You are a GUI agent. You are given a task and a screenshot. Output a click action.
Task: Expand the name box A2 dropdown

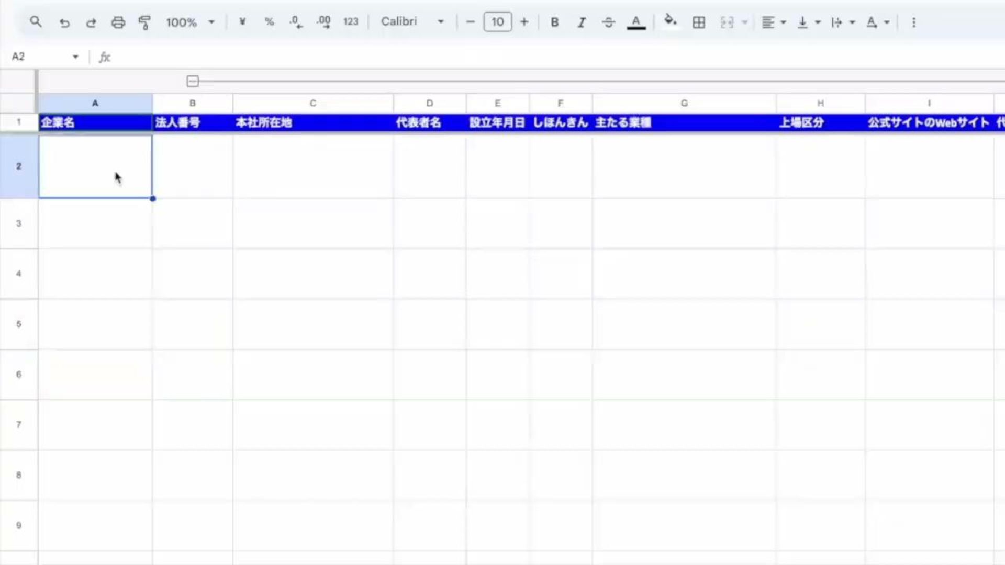(75, 56)
